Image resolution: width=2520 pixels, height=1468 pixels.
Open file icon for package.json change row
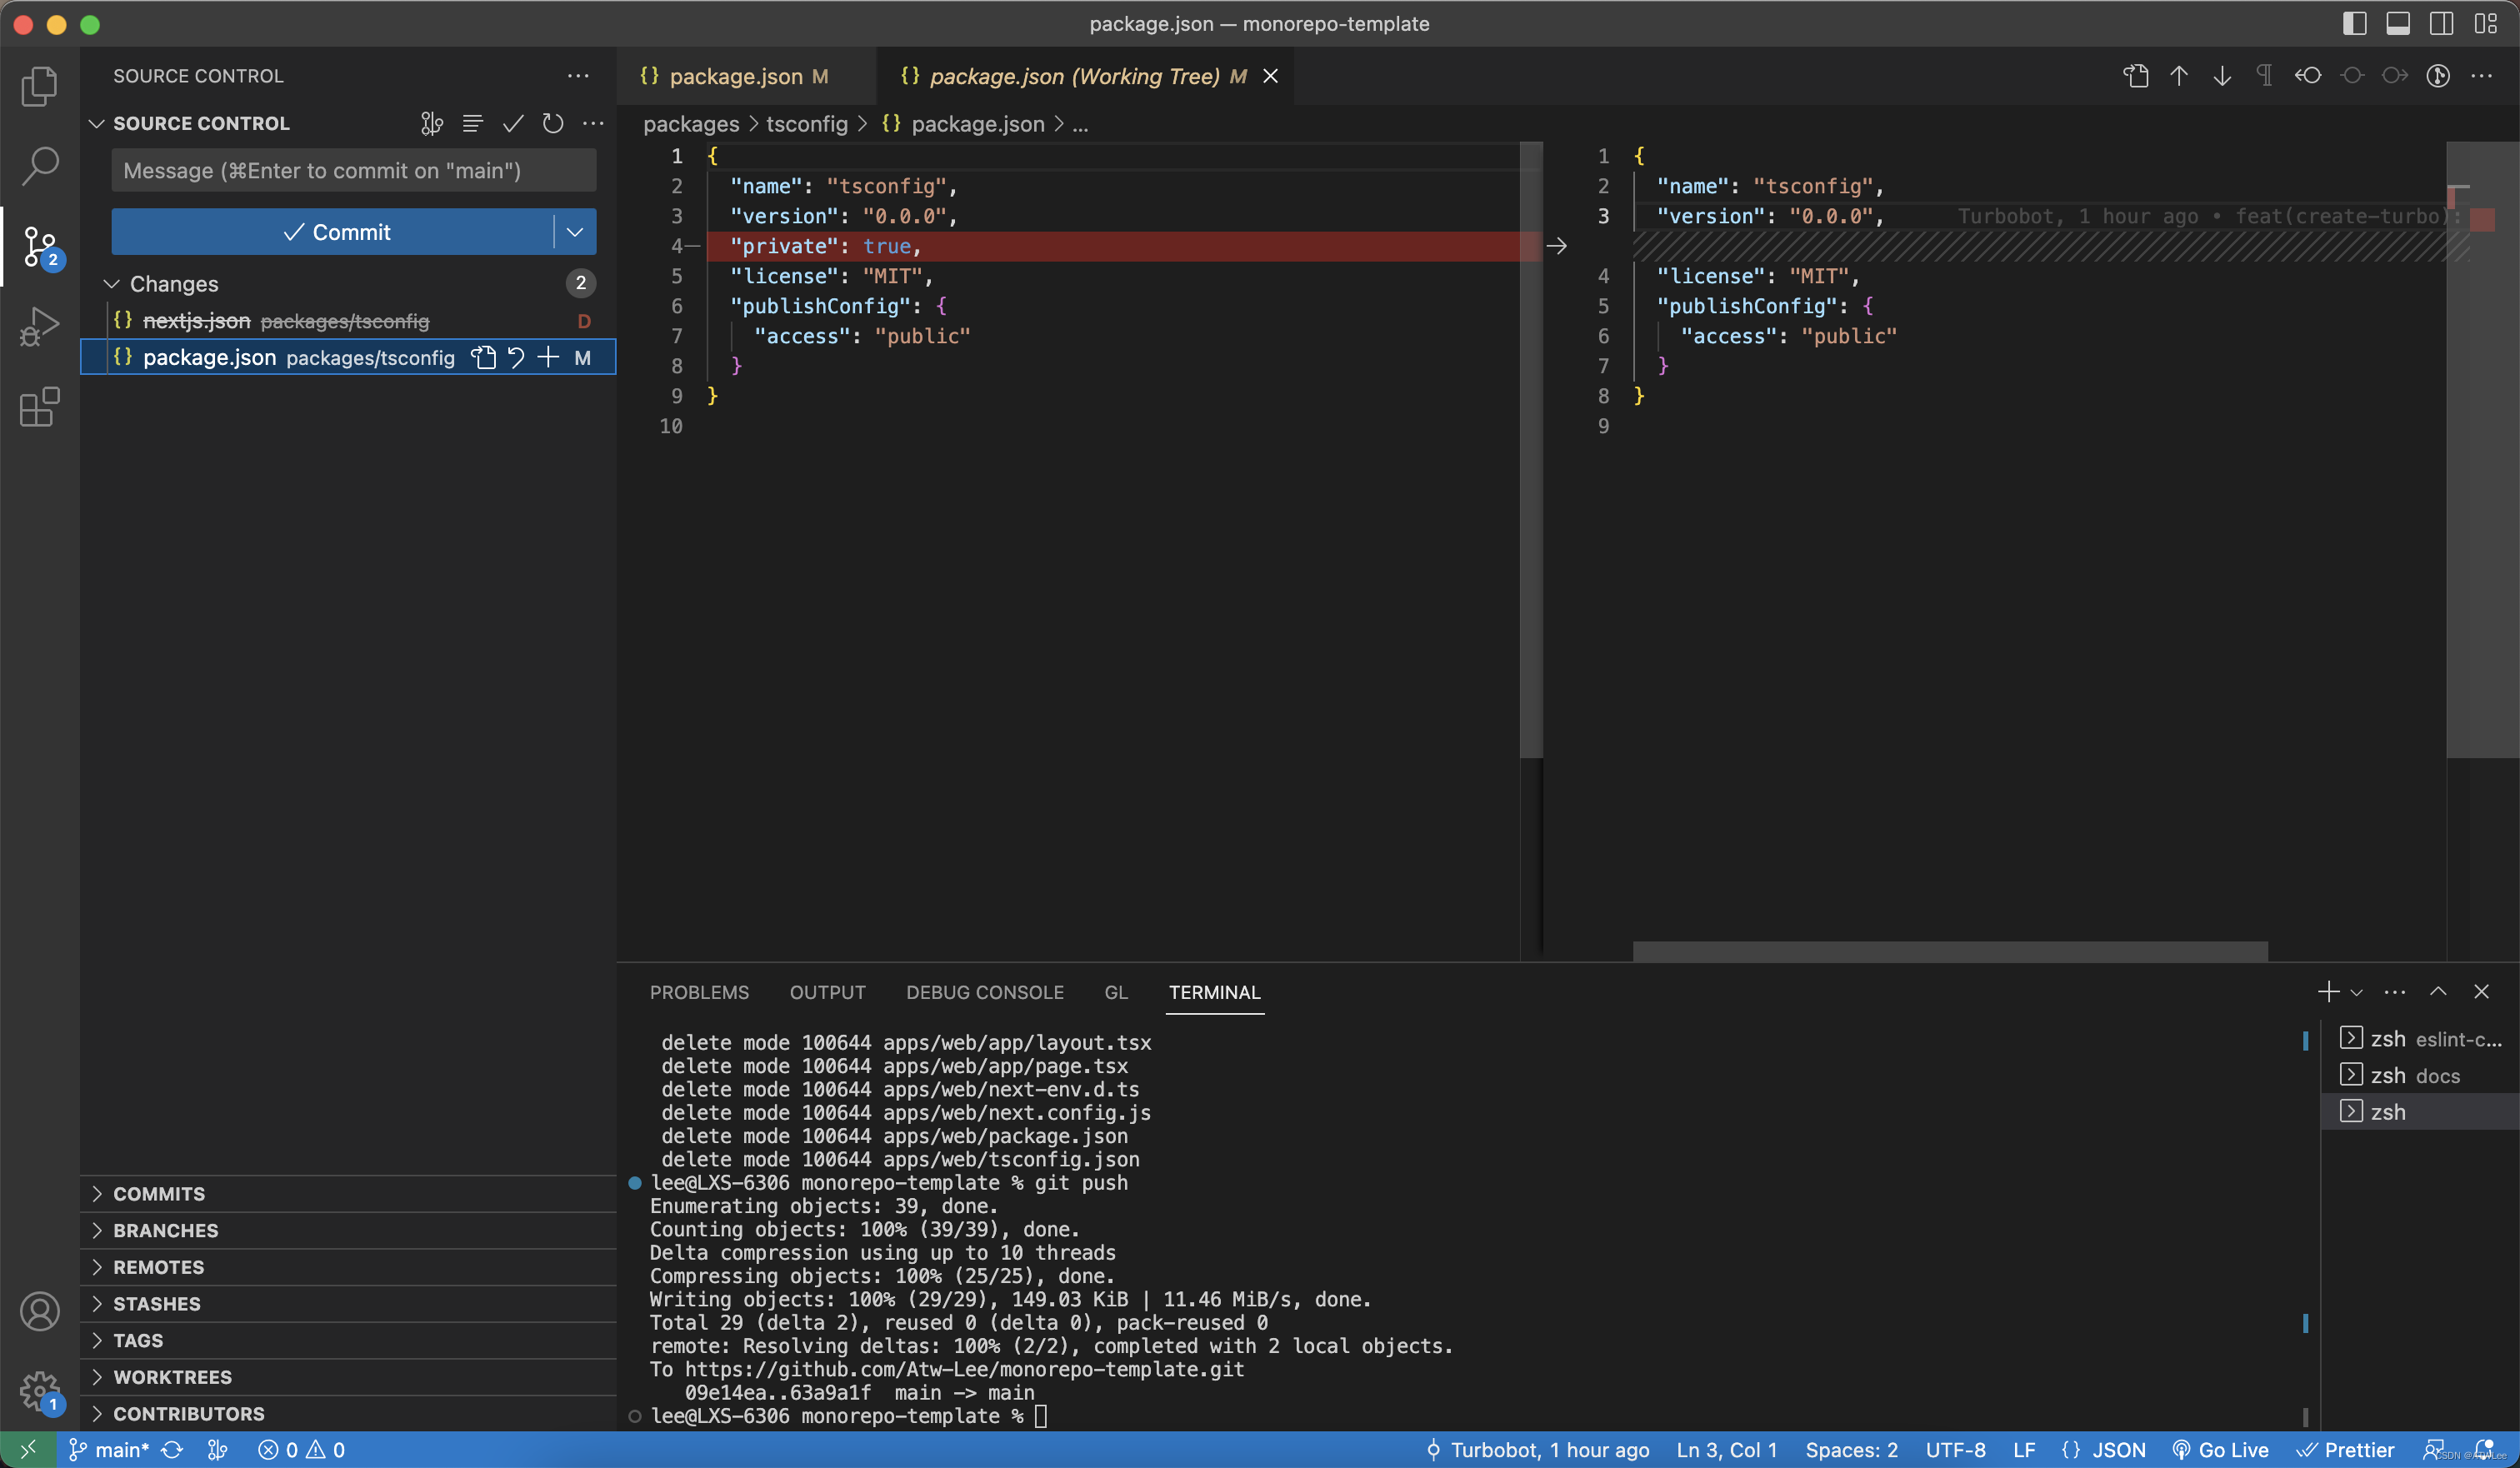[484, 357]
